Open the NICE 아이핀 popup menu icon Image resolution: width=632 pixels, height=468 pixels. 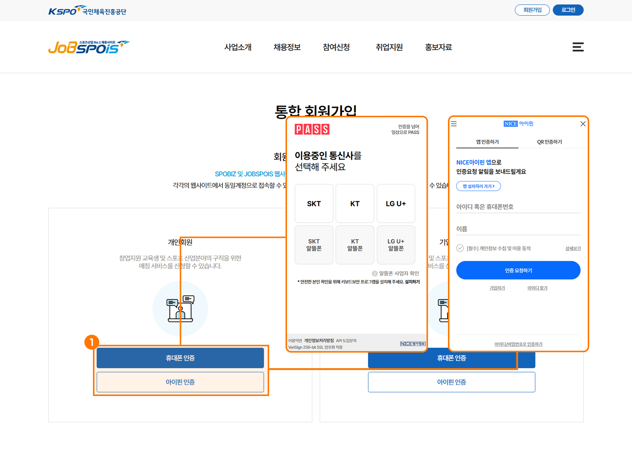[x=454, y=124]
